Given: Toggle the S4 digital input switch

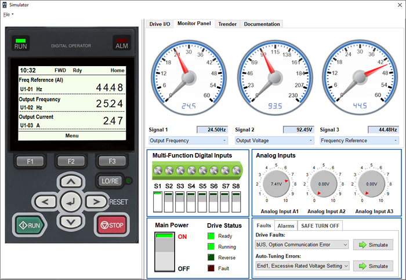Looking at the screenshot, I should coord(191,202).
